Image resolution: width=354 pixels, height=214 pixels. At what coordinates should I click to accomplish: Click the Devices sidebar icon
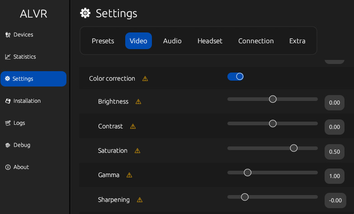click(x=8, y=35)
